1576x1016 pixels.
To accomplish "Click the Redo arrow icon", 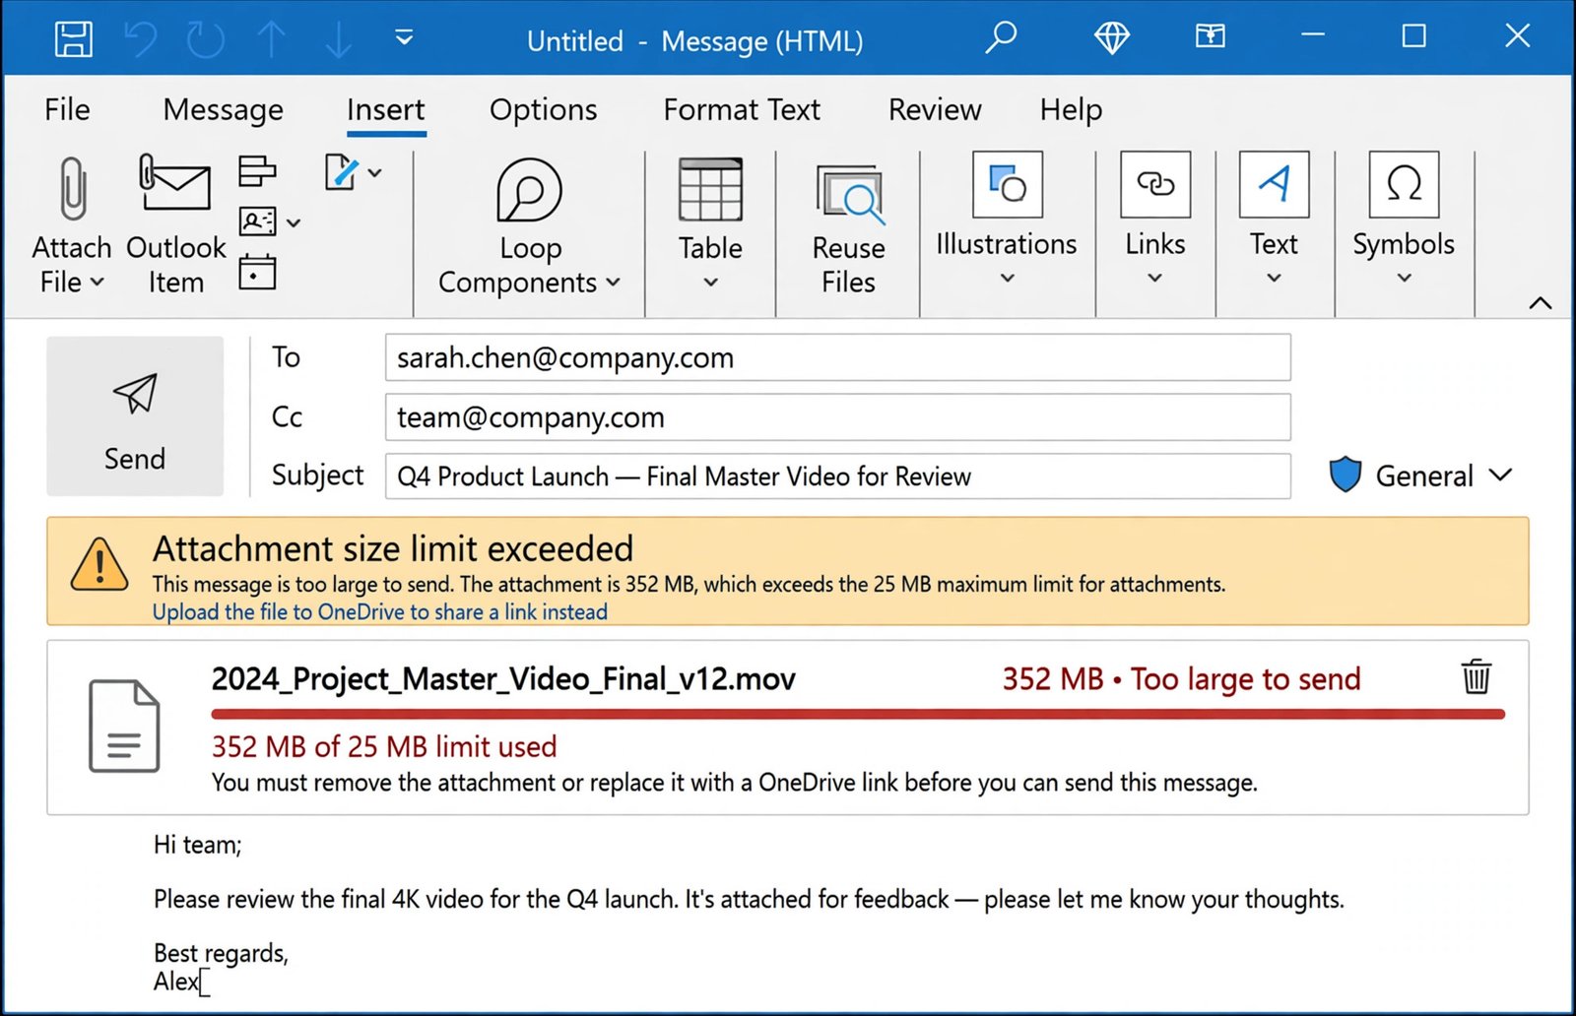I will (x=205, y=39).
